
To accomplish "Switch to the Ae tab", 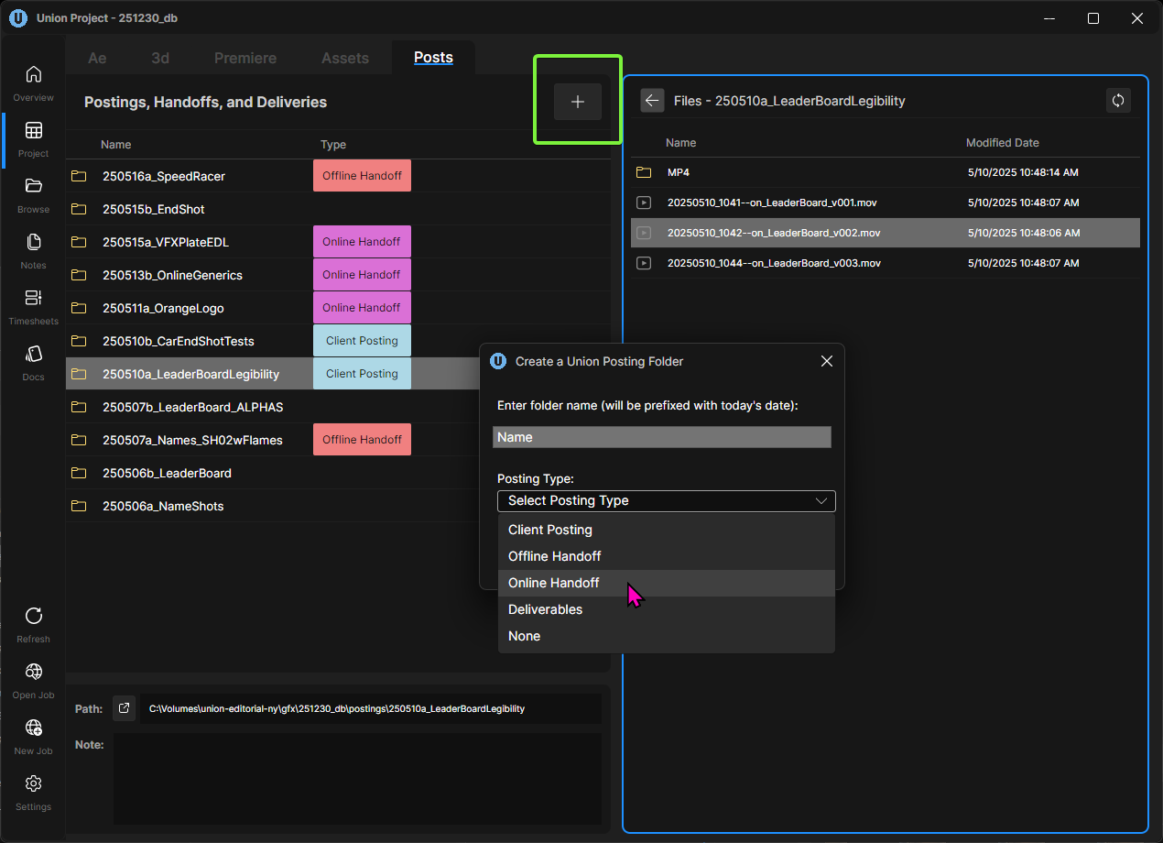I will [x=97, y=58].
